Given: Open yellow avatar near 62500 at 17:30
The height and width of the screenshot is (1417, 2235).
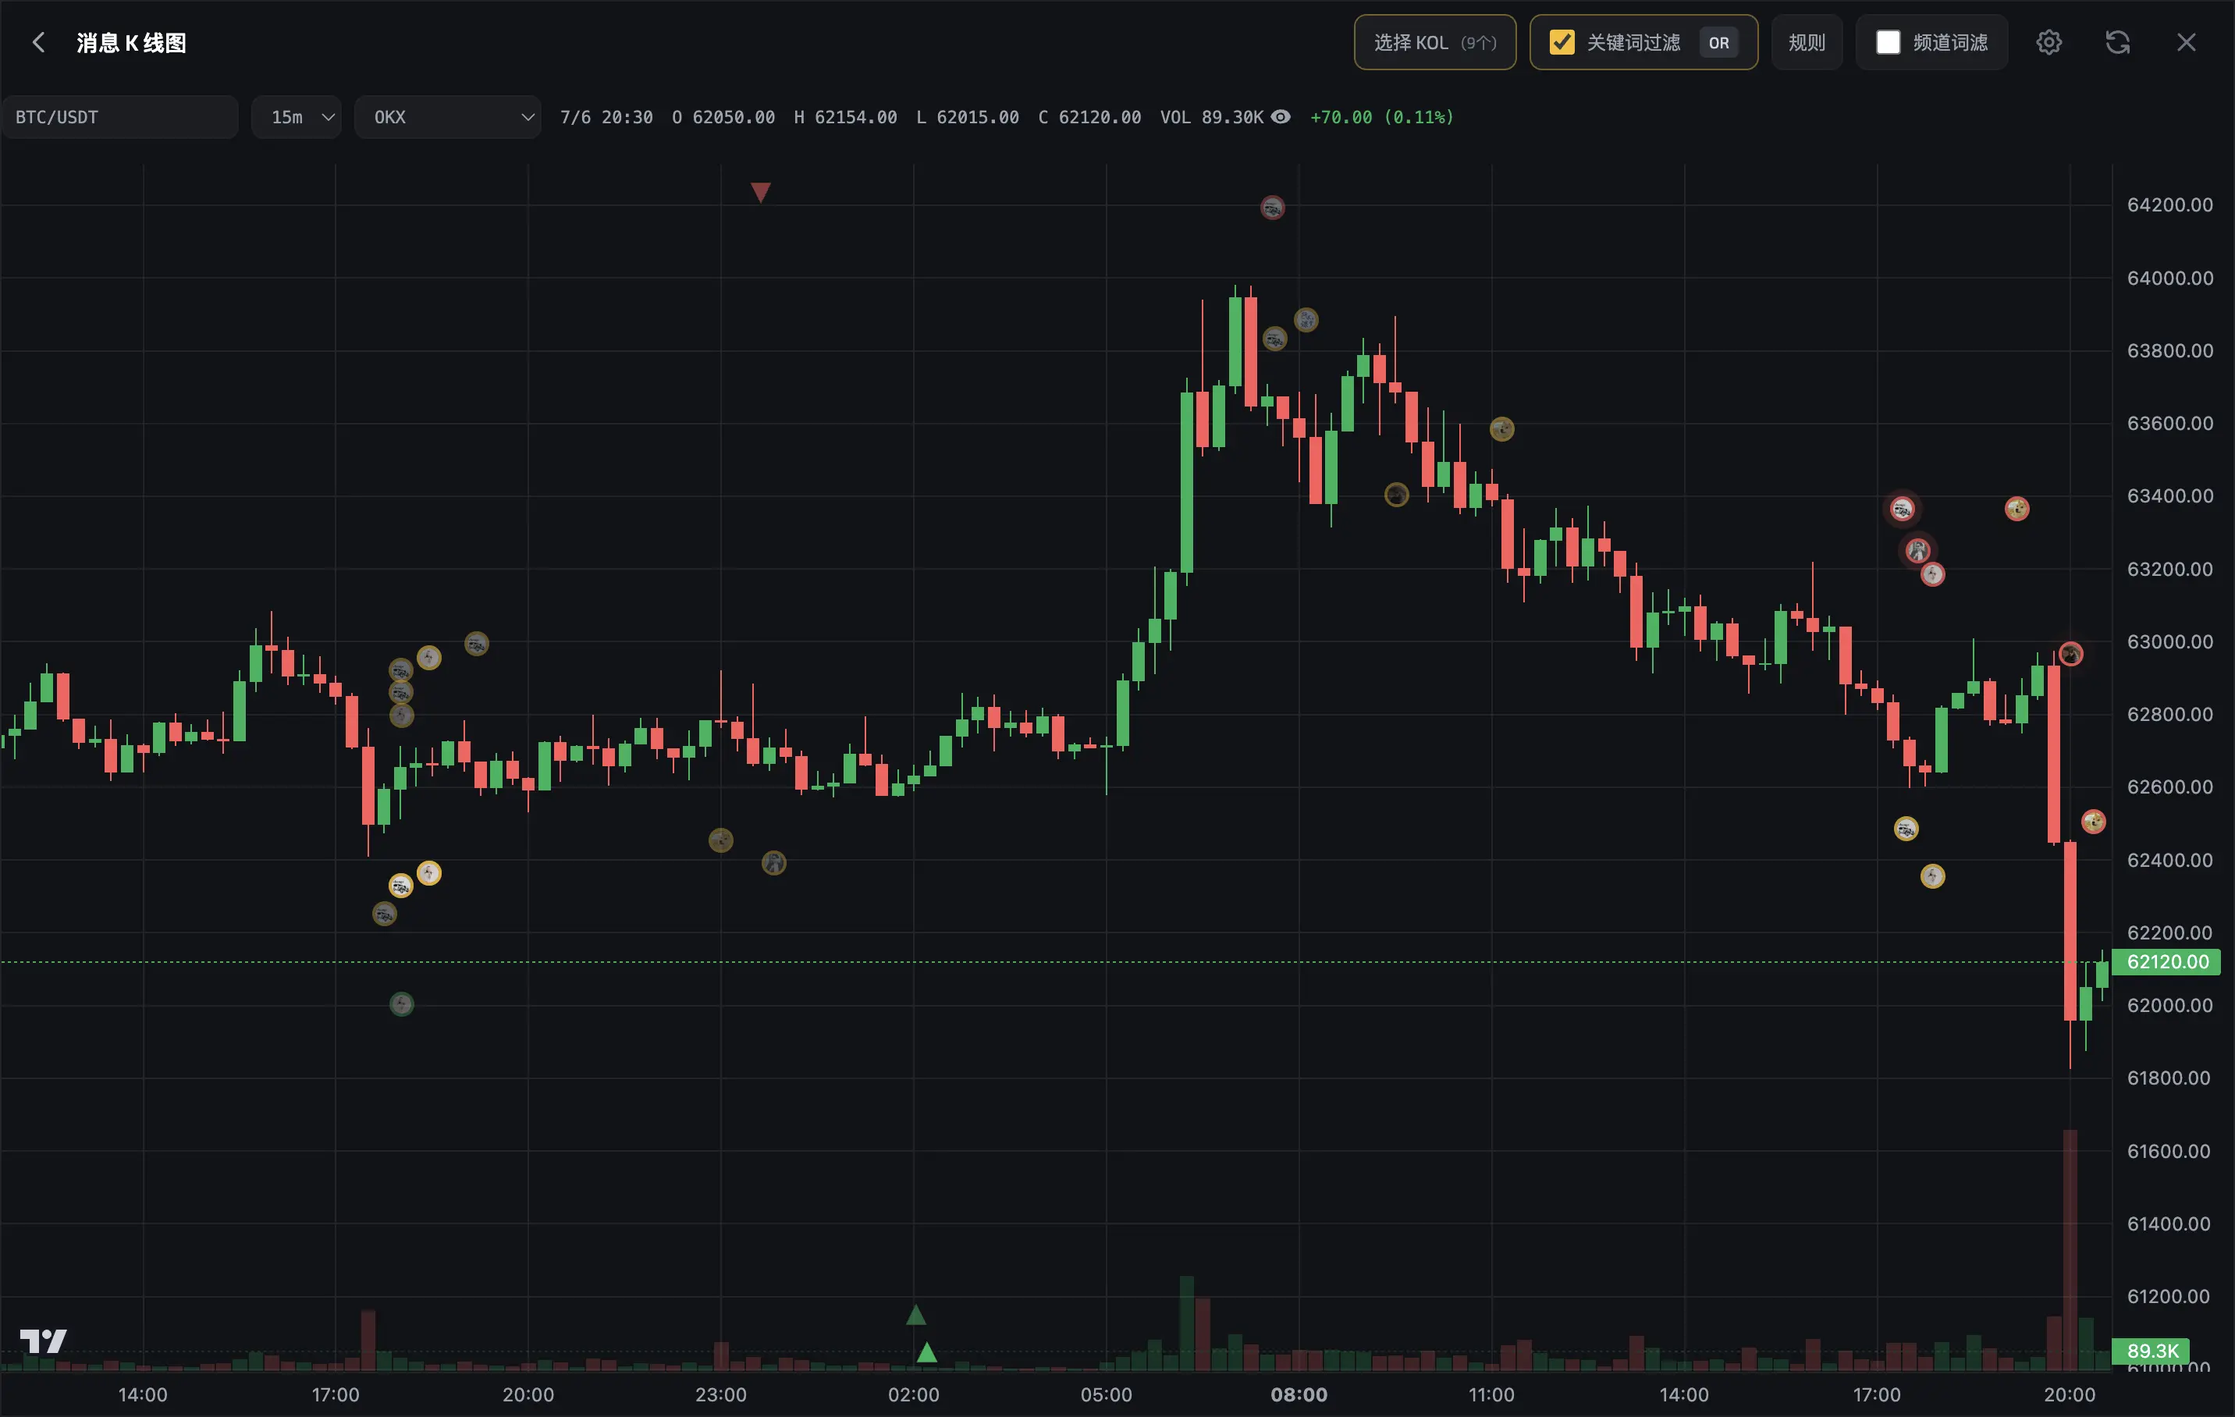Looking at the screenshot, I should click(x=1906, y=829).
